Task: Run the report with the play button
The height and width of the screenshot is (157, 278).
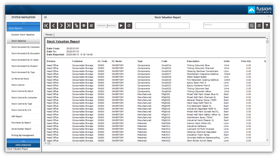Action: [121, 26]
